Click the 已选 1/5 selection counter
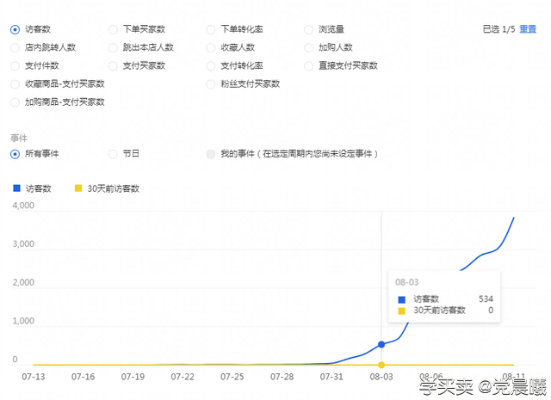This screenshot has width=551, height=400. [498, 29]
